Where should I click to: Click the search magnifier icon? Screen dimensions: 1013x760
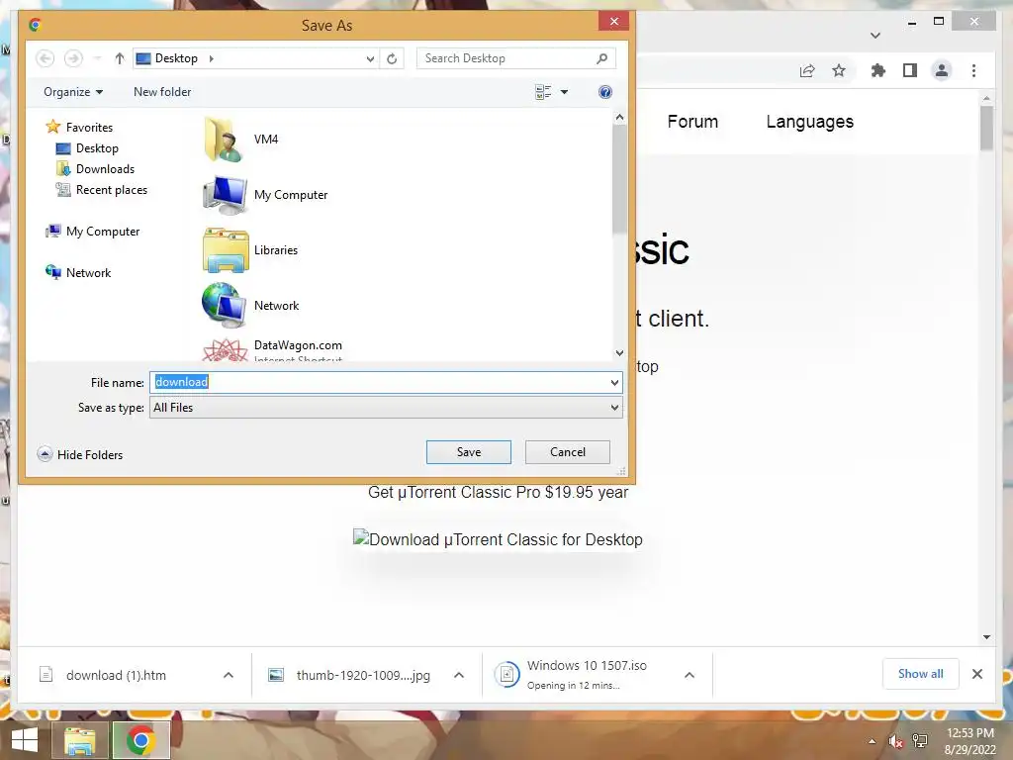[x=602, y=58]
